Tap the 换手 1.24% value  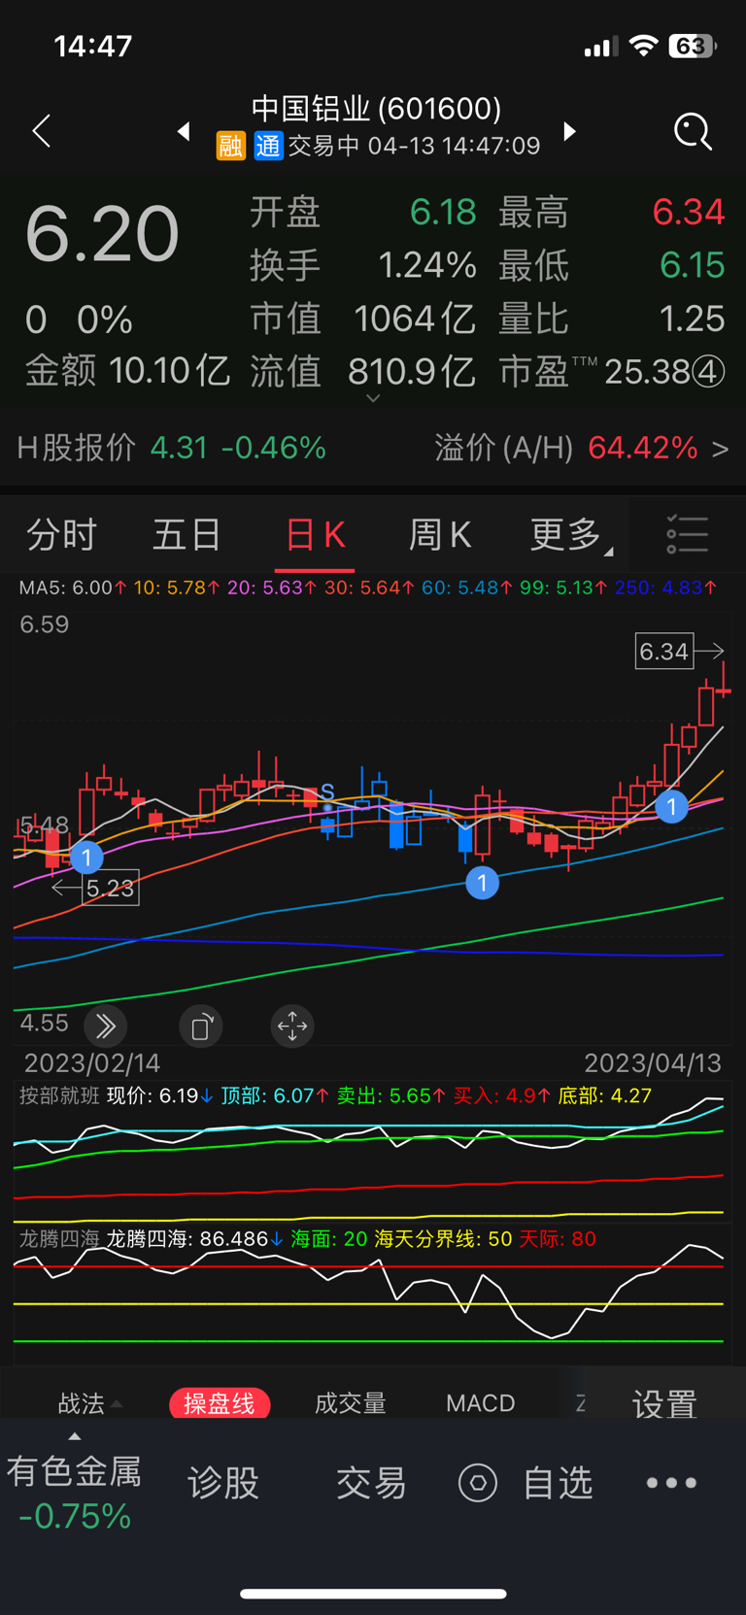(363, 265)
